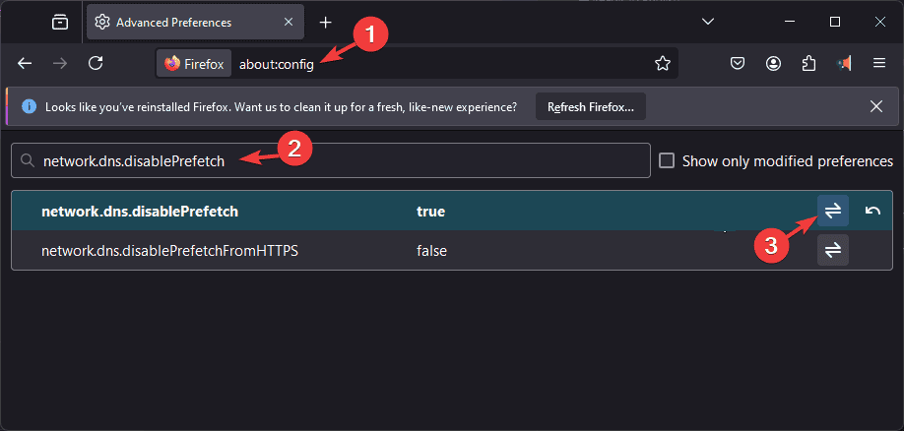Click the Refresh Firefox... button

pyautogui.click(x=591, y=107)
